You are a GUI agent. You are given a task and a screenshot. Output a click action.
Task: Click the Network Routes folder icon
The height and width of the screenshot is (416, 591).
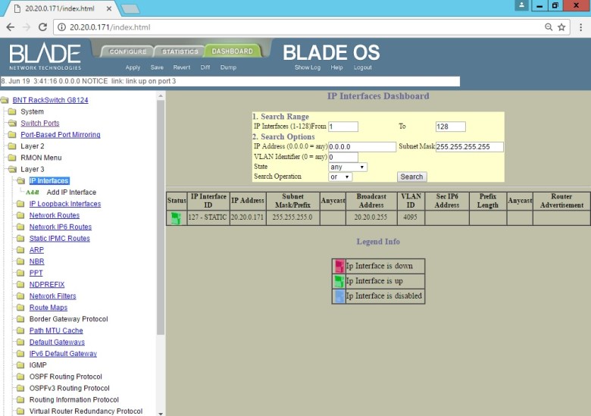point(20,215)
